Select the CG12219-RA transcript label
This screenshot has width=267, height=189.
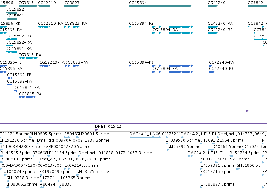(x=51, y=23)
